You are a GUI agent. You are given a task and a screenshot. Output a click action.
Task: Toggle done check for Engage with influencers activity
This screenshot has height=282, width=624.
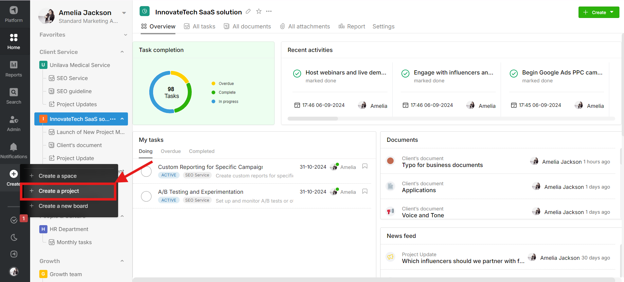coord(405,74)
